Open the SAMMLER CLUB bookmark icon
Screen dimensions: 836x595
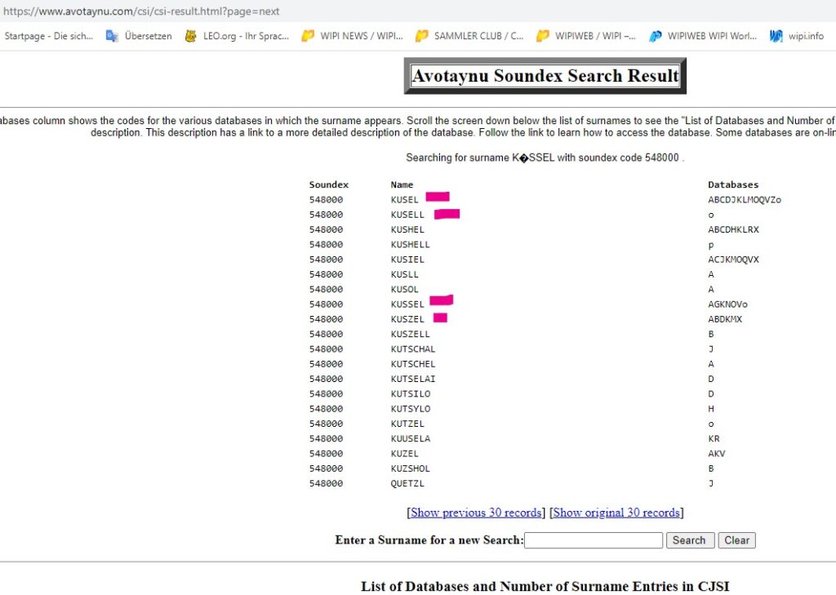[421, 36]
